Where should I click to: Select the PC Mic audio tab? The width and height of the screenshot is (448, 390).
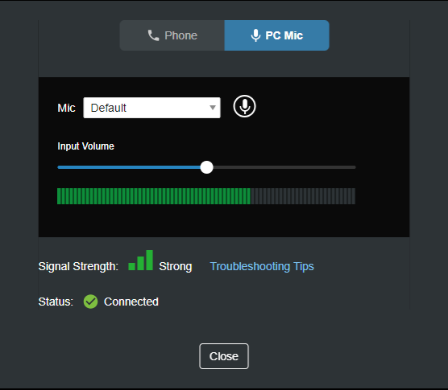click(x=277, y=35)
